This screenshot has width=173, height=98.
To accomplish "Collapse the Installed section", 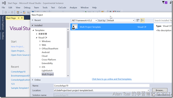I will coord(33,25).
